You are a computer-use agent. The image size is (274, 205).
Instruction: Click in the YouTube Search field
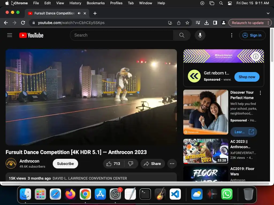[x=122, y=35]
